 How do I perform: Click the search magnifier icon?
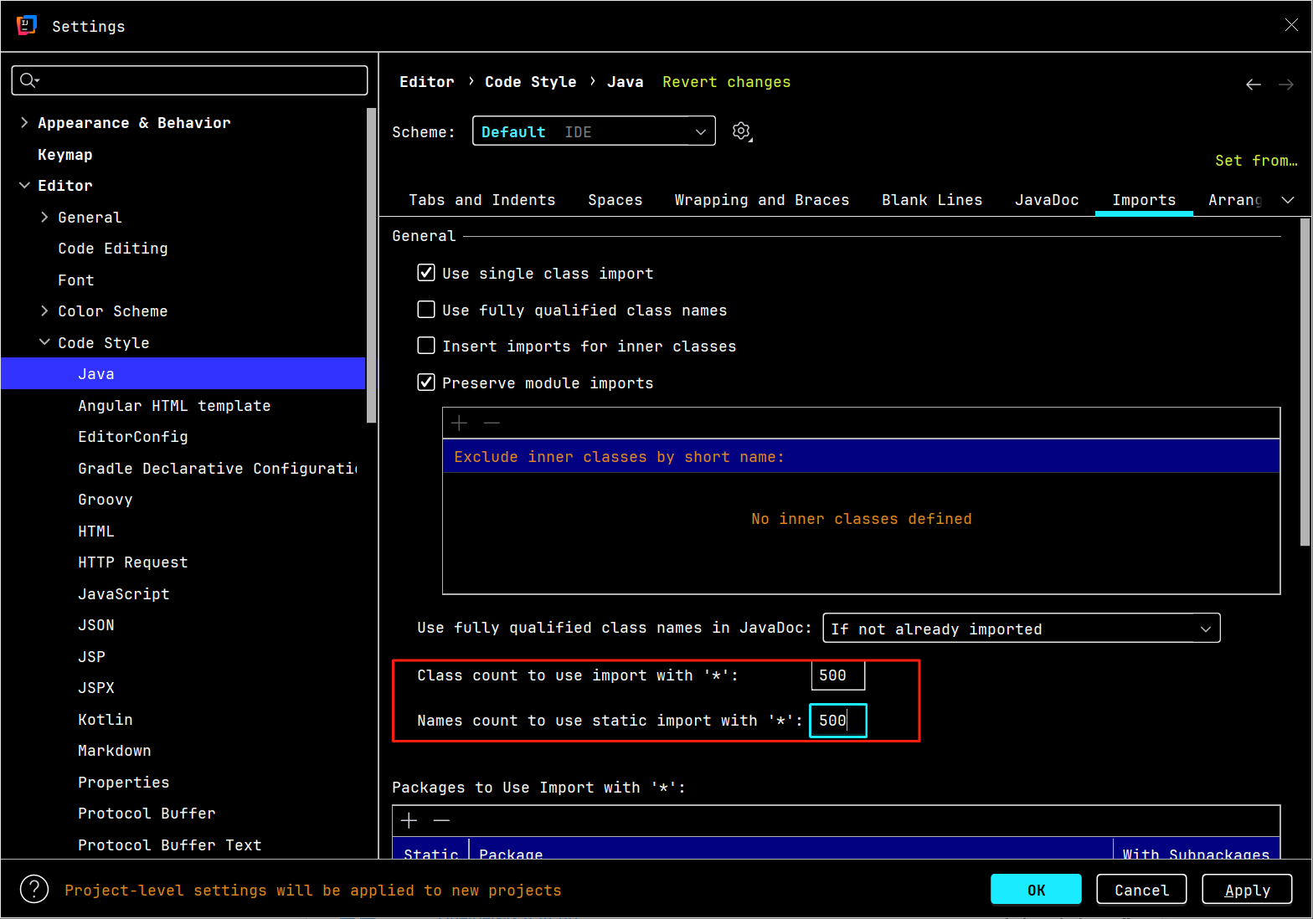tap(28, 80)
